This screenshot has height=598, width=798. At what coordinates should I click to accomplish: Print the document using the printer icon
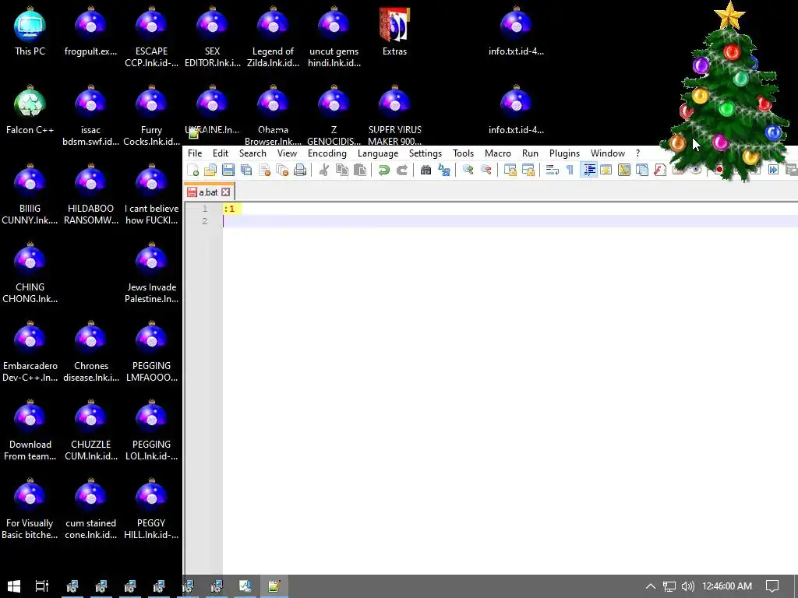click(x=300, y=170)
